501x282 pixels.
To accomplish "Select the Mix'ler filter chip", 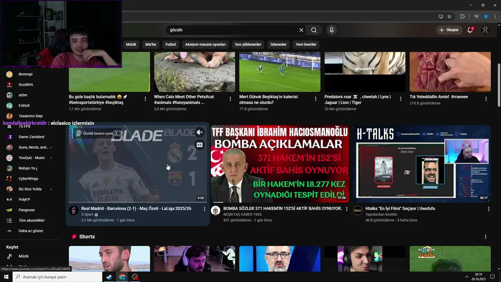I will (151, 45).
